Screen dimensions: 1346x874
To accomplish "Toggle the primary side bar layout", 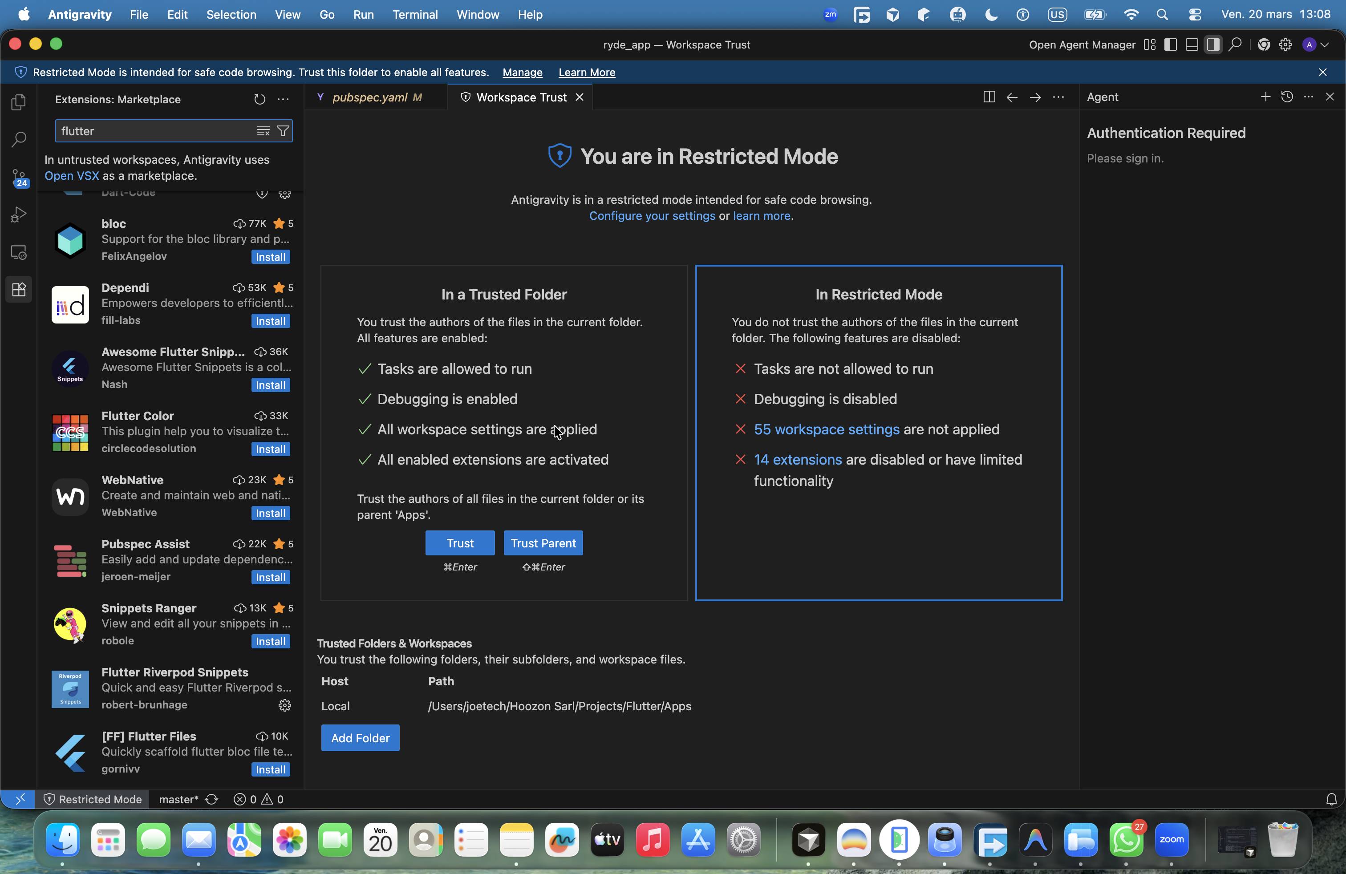I will click(1170, 45).
